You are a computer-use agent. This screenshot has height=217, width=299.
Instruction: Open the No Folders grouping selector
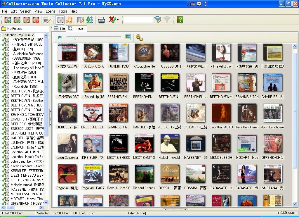point(12,29)
